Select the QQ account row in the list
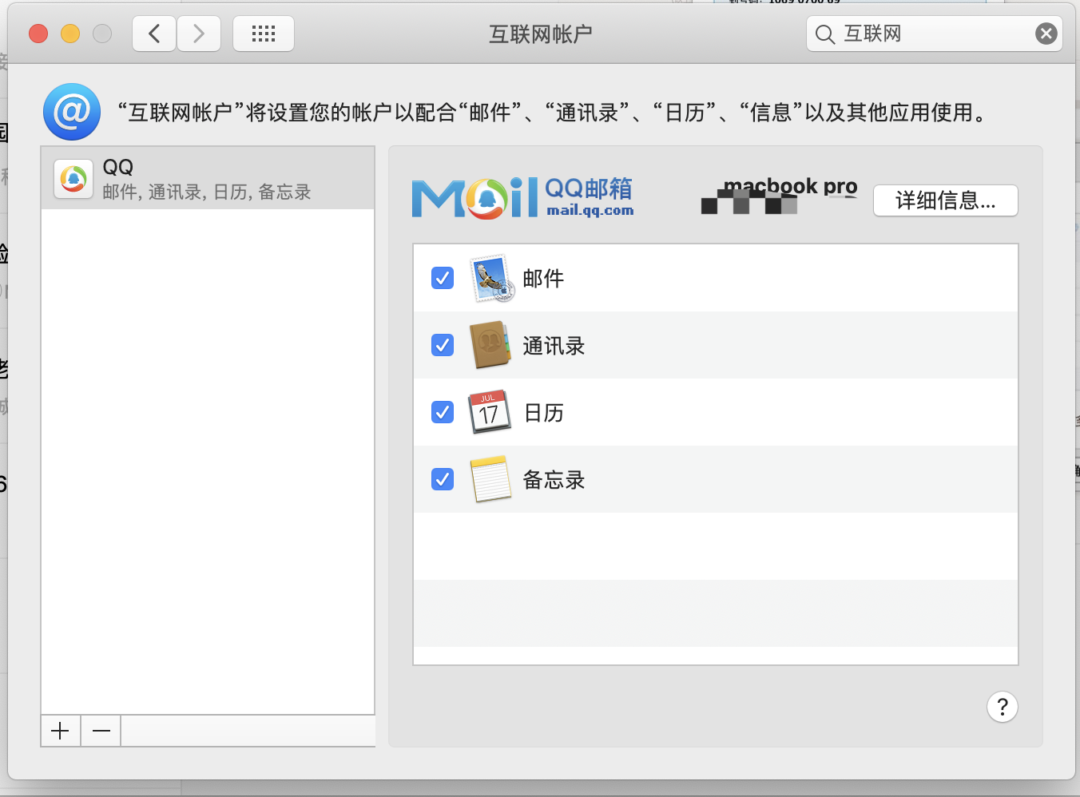 pos(208,178)
